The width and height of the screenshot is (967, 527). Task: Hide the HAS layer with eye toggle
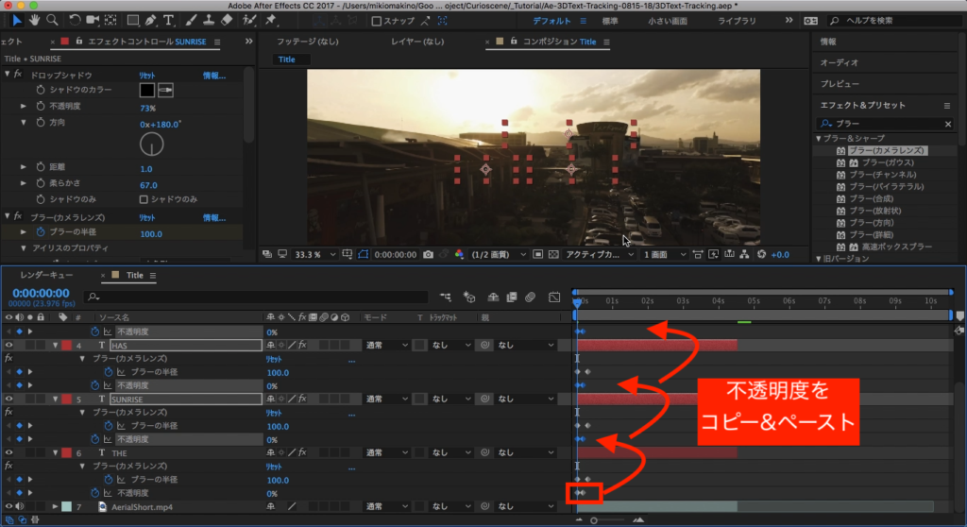pyautogui.click(x=8, y=346)
